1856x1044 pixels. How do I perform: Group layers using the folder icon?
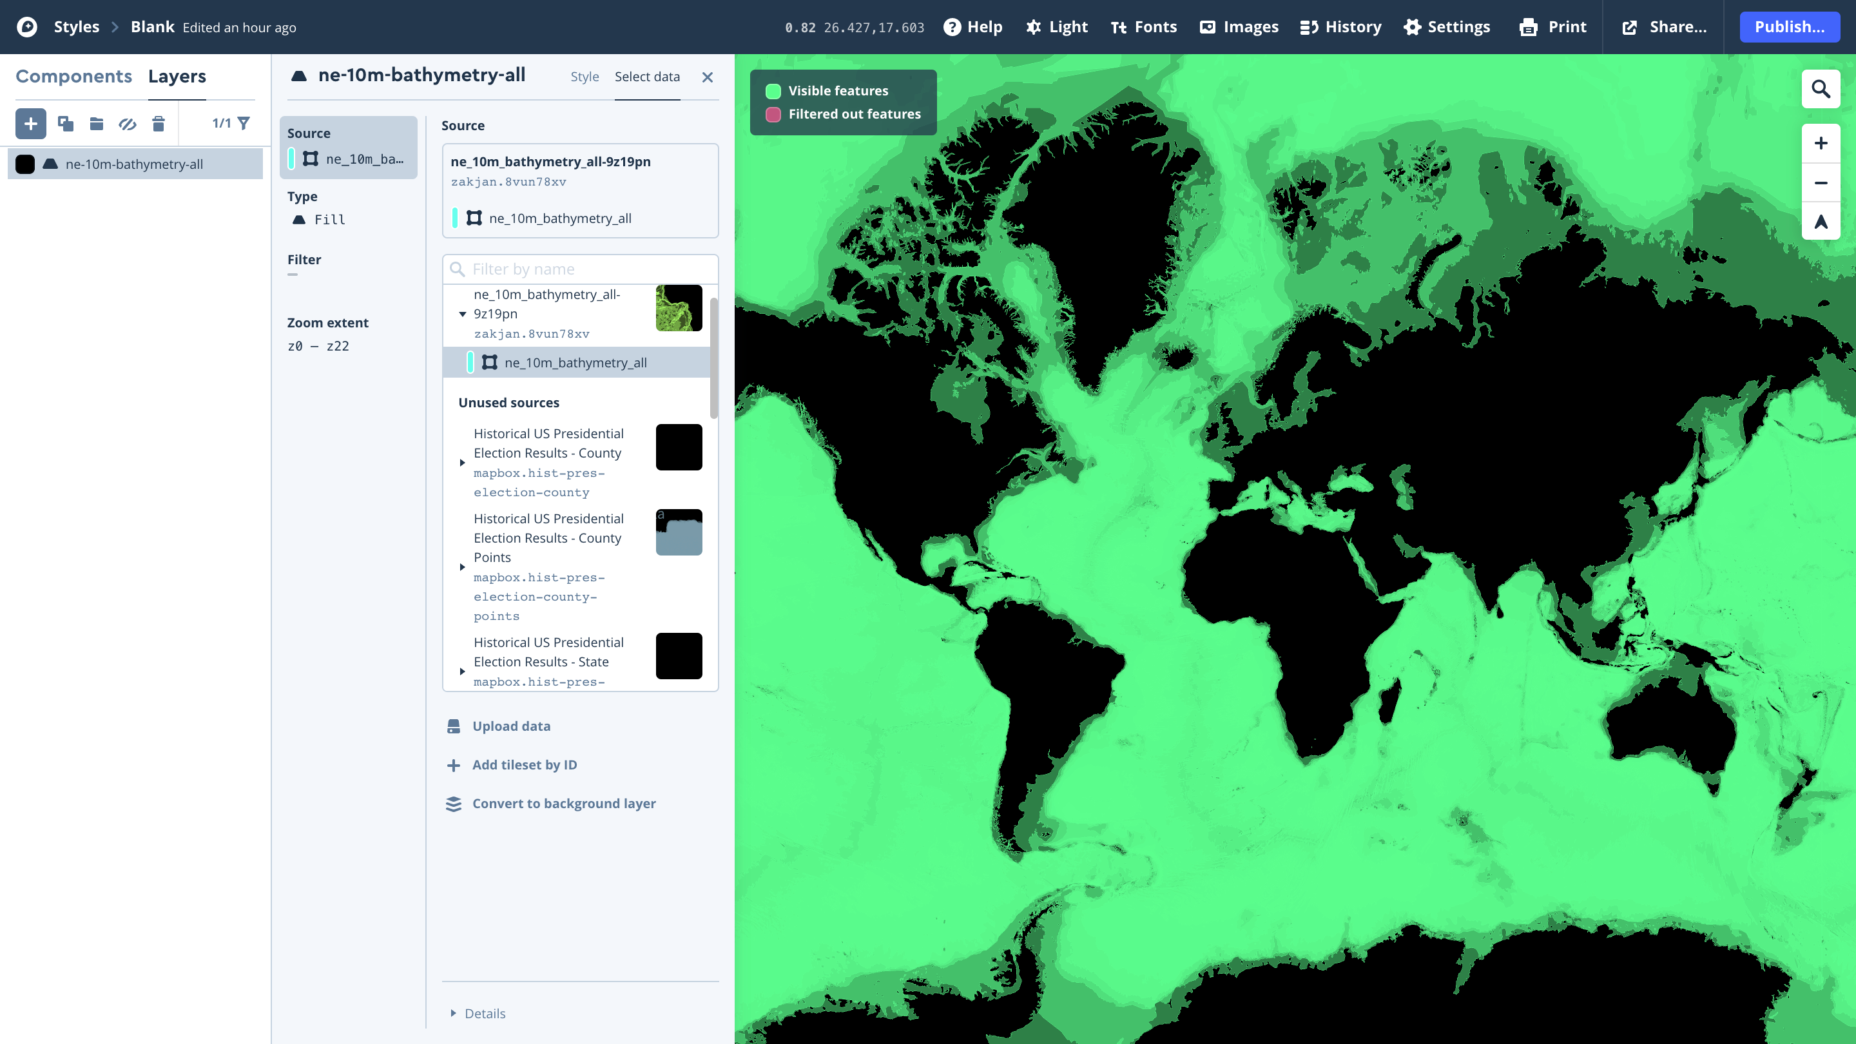coord(96,123)
